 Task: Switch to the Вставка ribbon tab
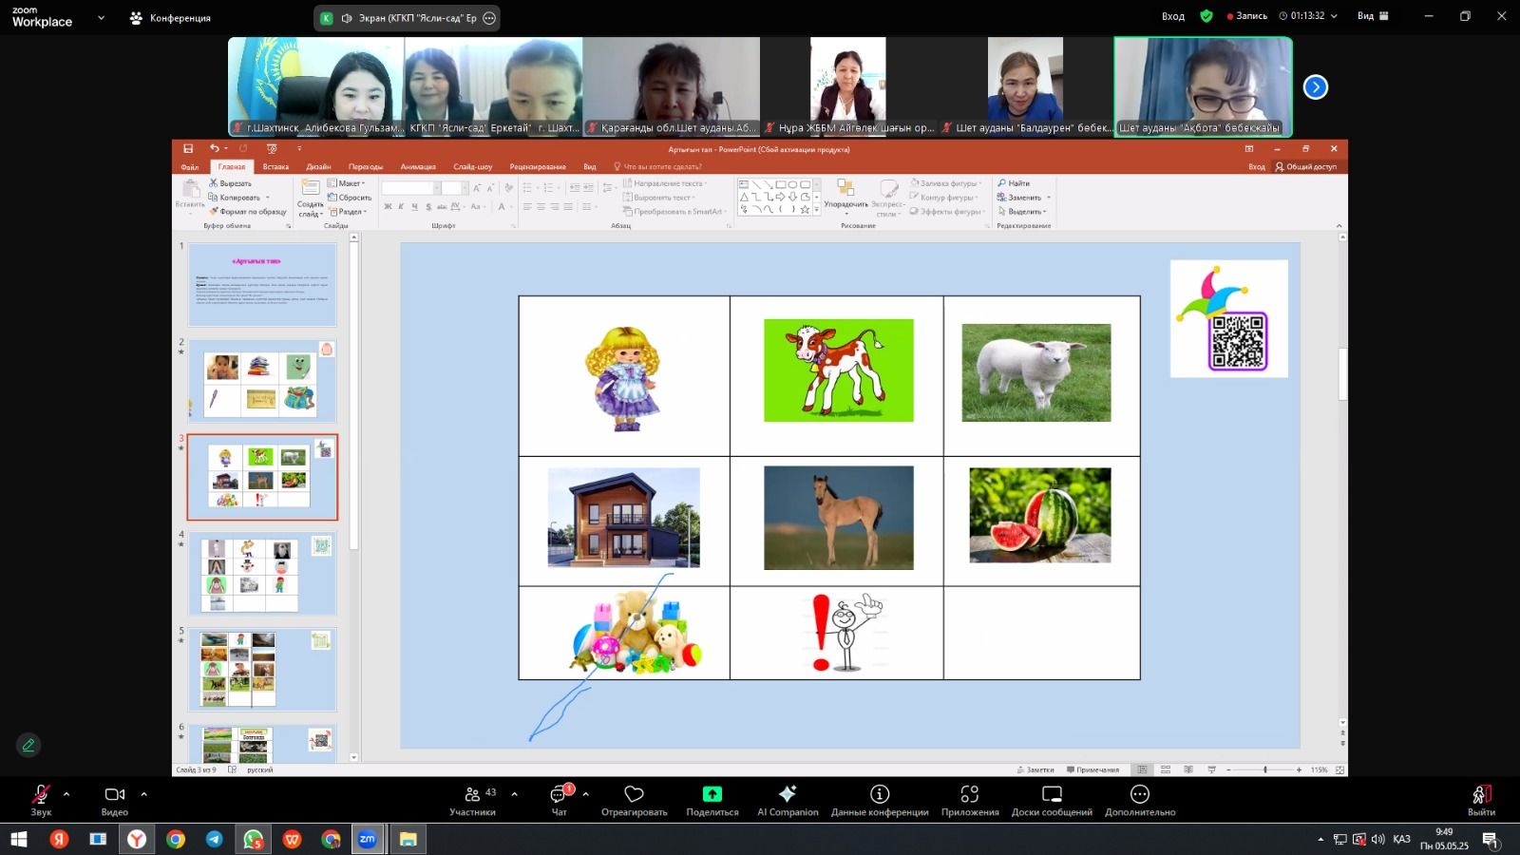coord(275,166)
